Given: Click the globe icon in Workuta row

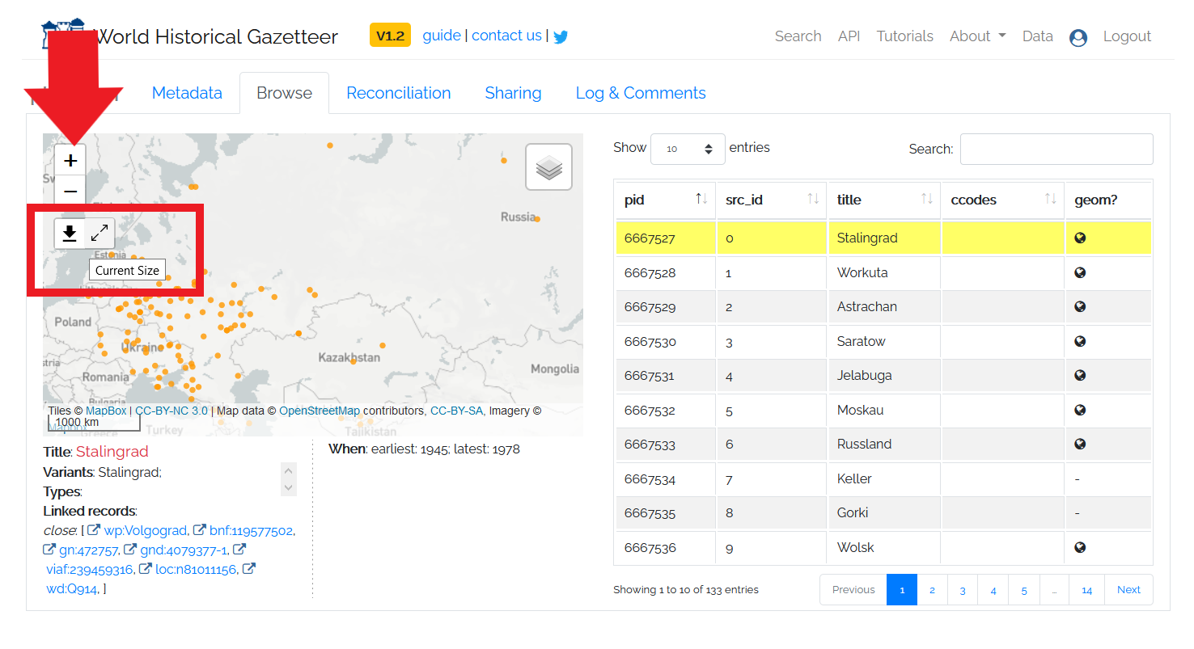Looking at the screenshot, I should [x=1078, y=273].
